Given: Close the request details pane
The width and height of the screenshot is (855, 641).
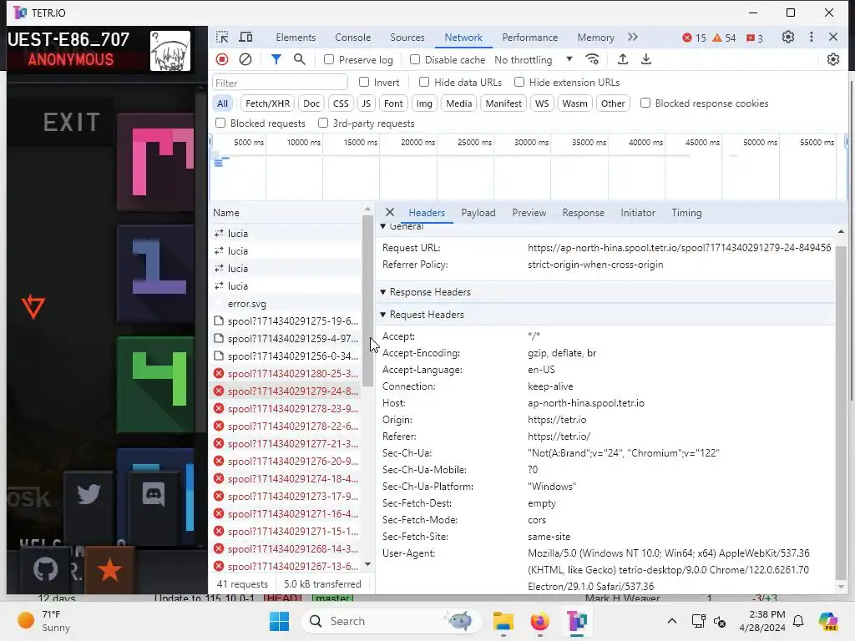Looking at the screenshot, I should pyautogui.click(x=390, y=212).
